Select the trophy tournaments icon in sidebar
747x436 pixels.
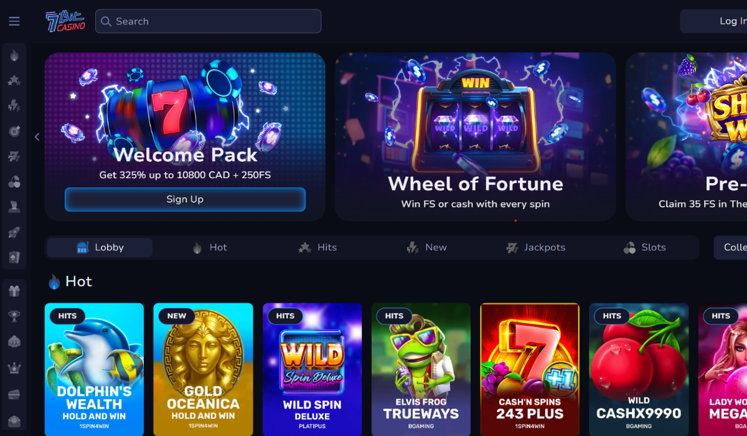point(14,316)
